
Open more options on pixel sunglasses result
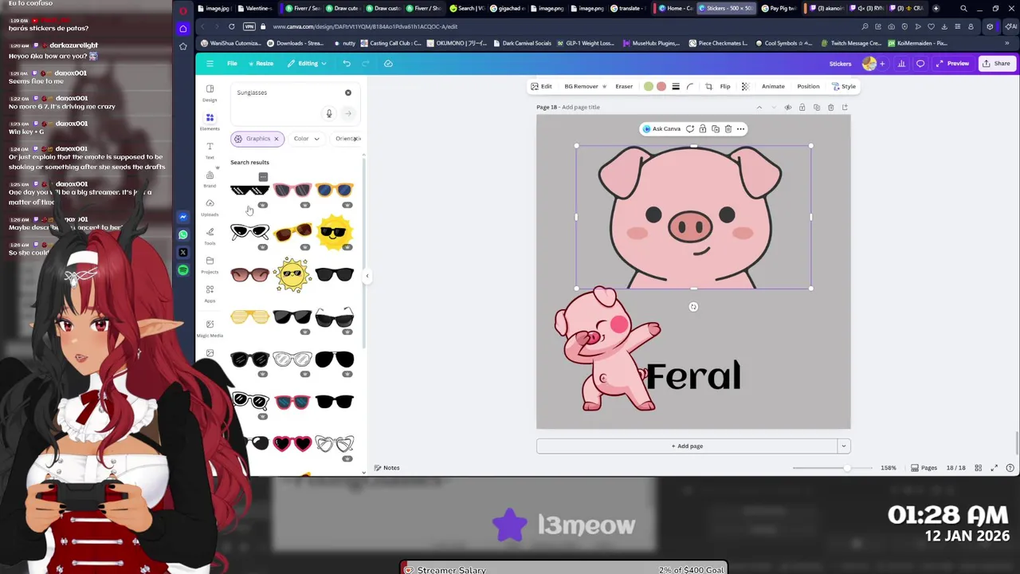click(x=263, y=177)
